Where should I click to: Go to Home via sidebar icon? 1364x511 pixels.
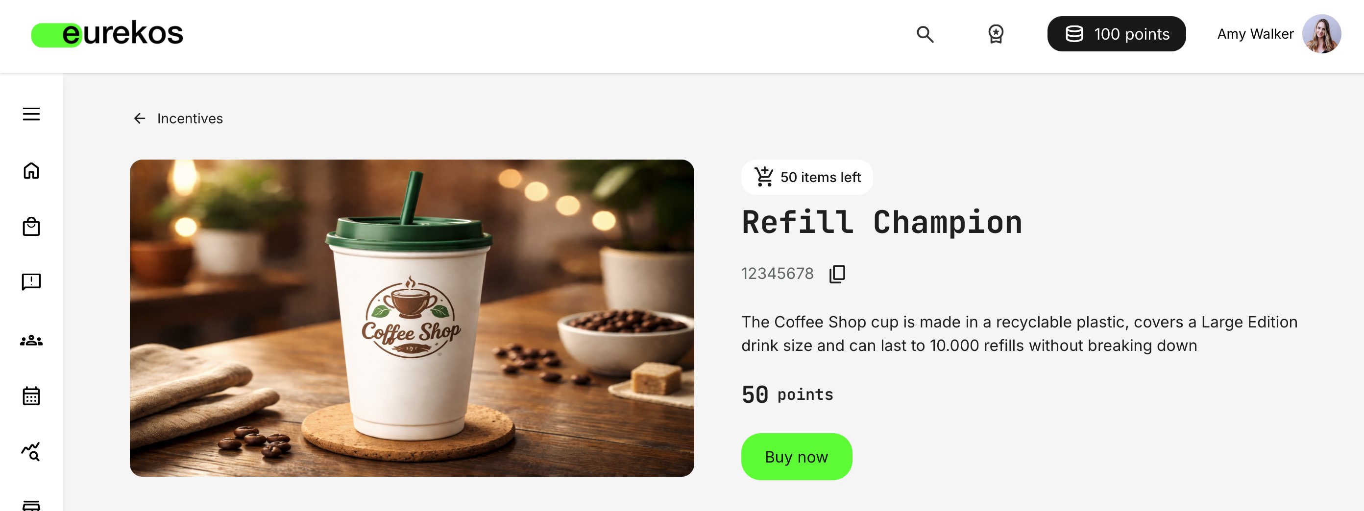pyautogui.click(x=31, y=170)
